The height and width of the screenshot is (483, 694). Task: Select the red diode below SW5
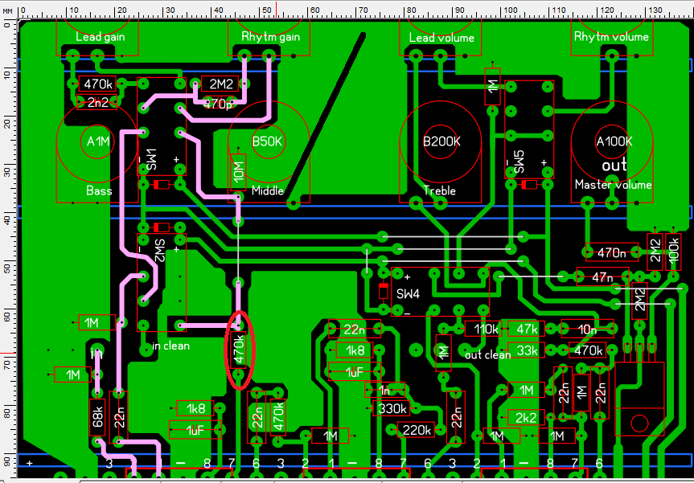click(x=529, y=185)
